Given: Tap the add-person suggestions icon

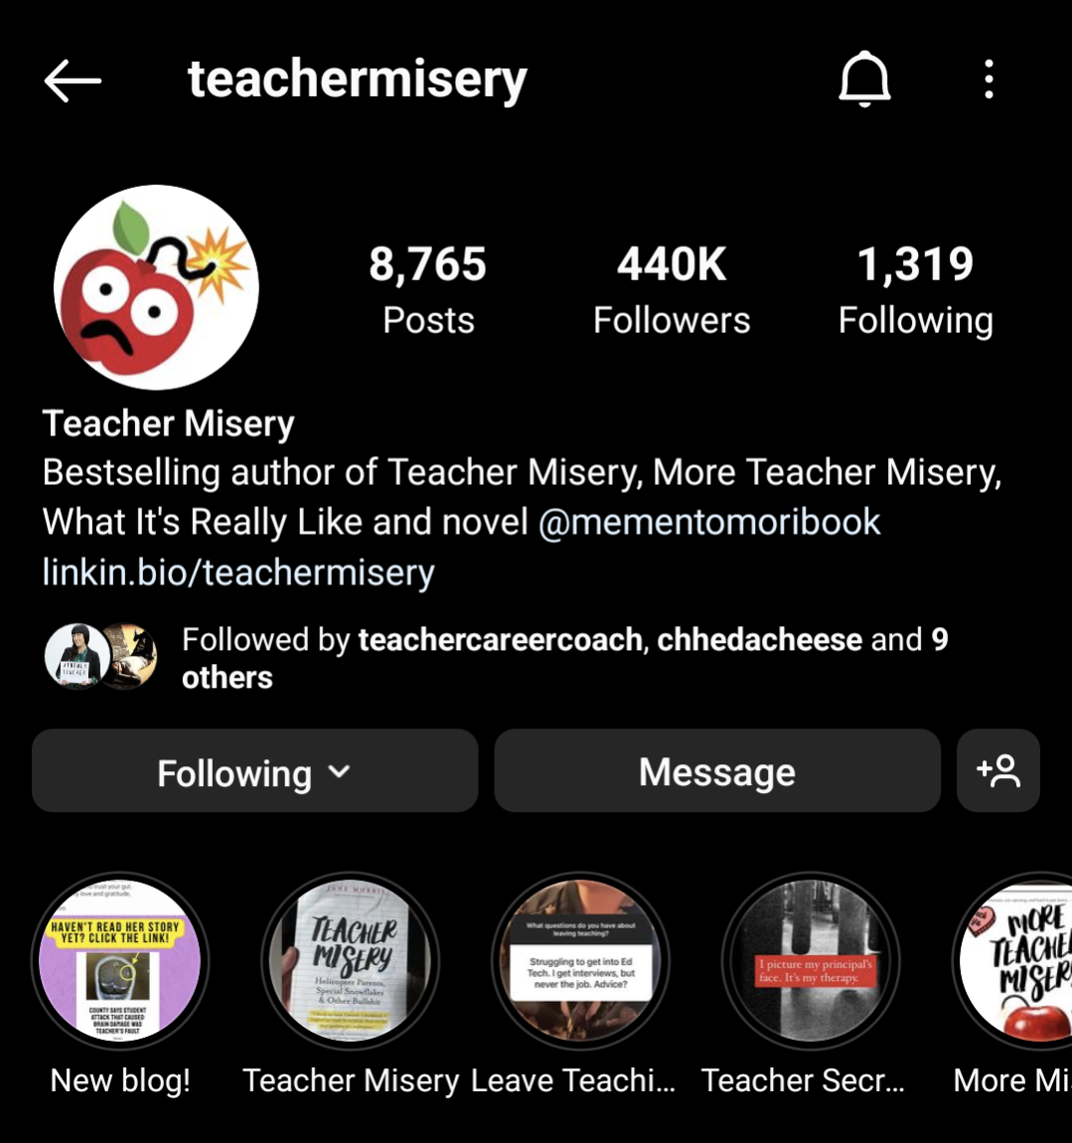Looking at the screenshot, I should coord(997,770).
